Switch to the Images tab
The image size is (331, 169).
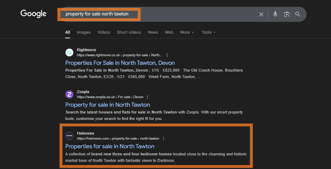[x=84, y=32]
